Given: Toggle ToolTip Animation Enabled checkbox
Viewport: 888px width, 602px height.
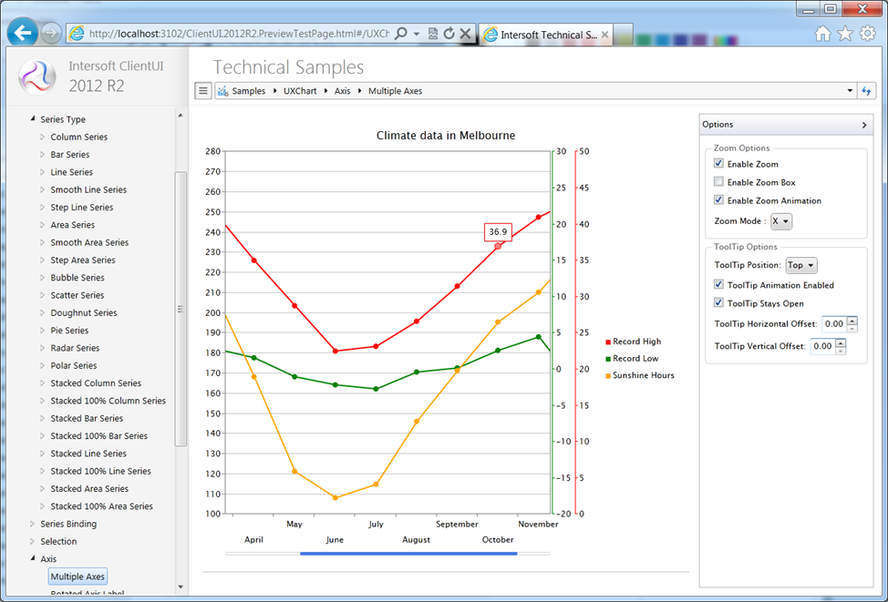Looking at the screenshot, I should [718, 284].
